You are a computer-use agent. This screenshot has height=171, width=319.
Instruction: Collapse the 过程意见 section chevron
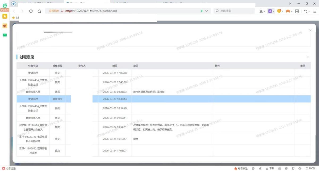(x=308, y=57)
